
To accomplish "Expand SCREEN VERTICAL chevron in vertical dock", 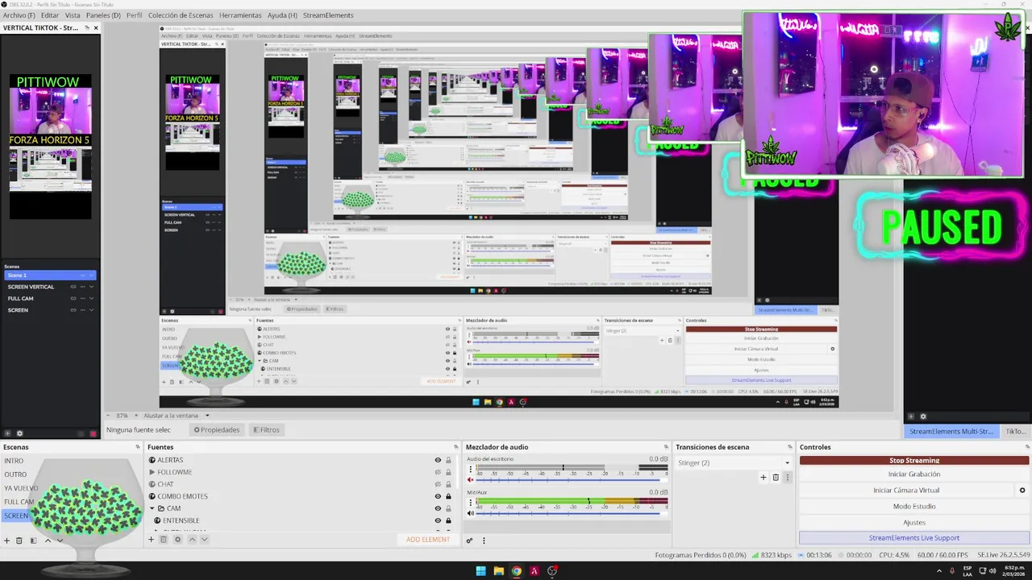I will 91,287.
